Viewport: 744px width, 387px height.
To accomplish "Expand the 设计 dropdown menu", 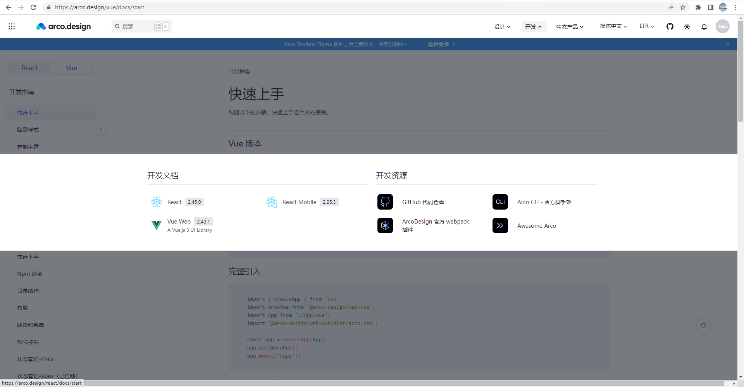I will 502,26.
